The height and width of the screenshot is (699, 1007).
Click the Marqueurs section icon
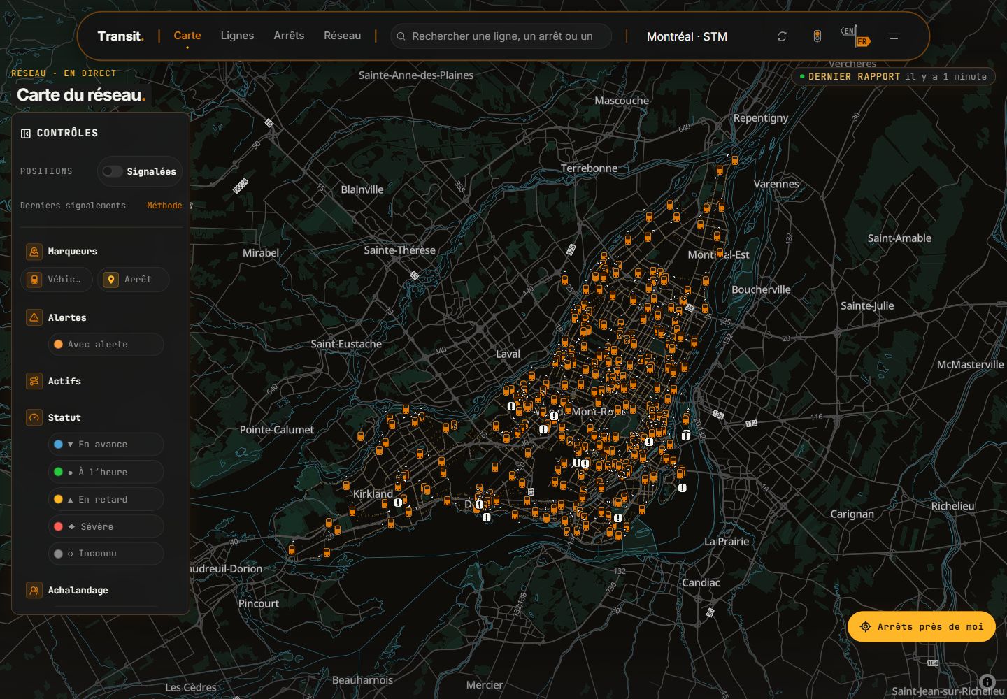34,252
